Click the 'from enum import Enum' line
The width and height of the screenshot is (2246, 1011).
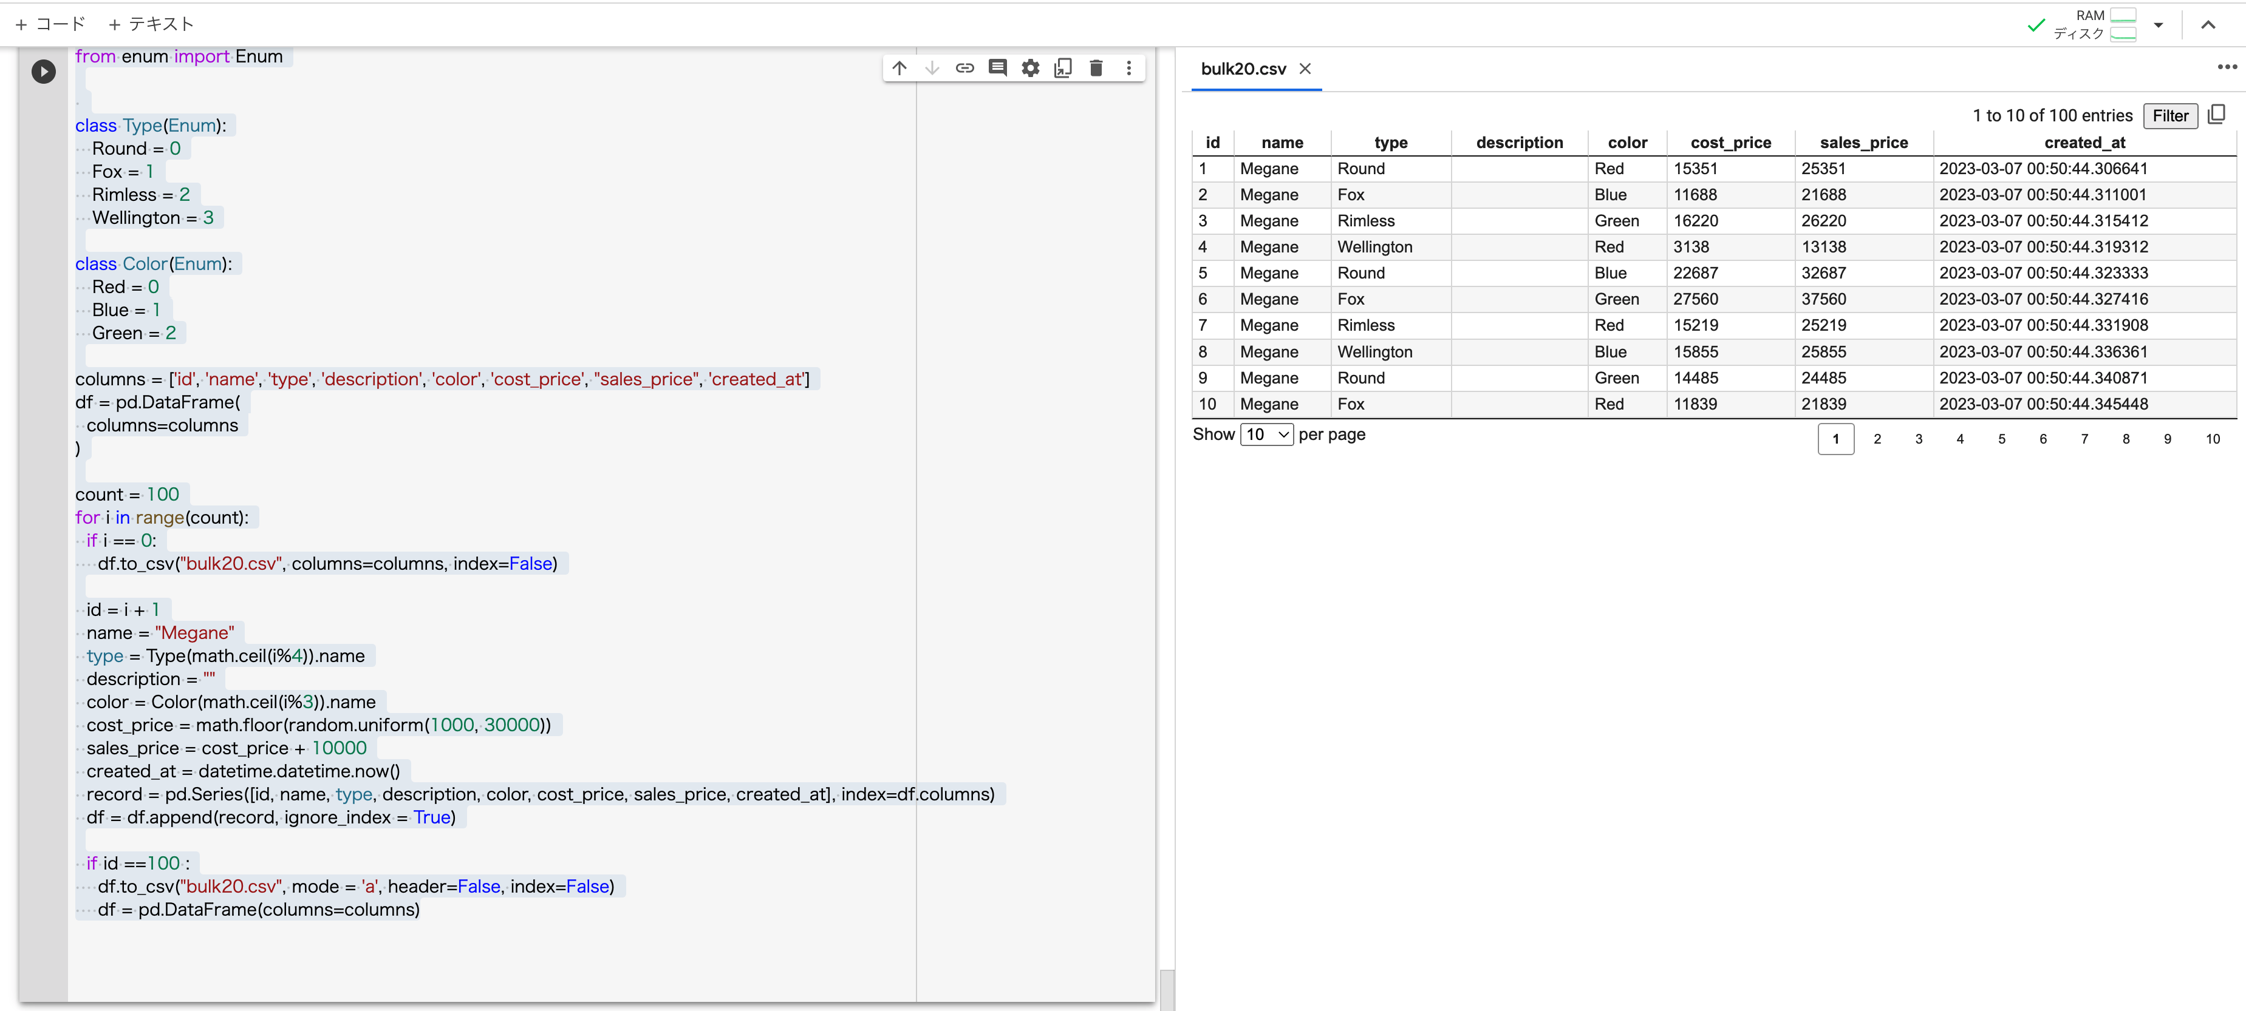coord(179,56)
